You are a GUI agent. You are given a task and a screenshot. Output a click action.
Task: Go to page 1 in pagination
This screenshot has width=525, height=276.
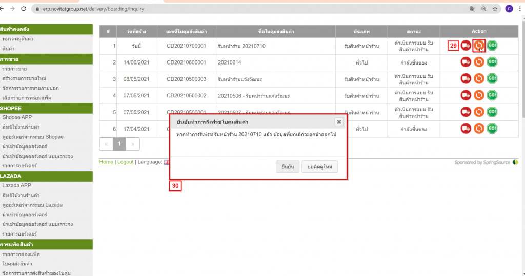coord(119,144)
